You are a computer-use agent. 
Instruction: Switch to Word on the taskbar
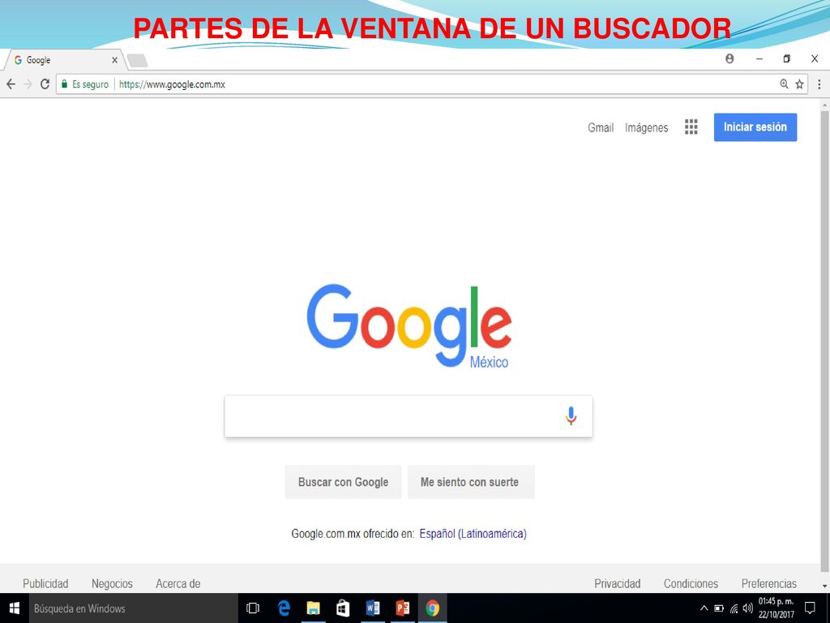tap(373, 608)
